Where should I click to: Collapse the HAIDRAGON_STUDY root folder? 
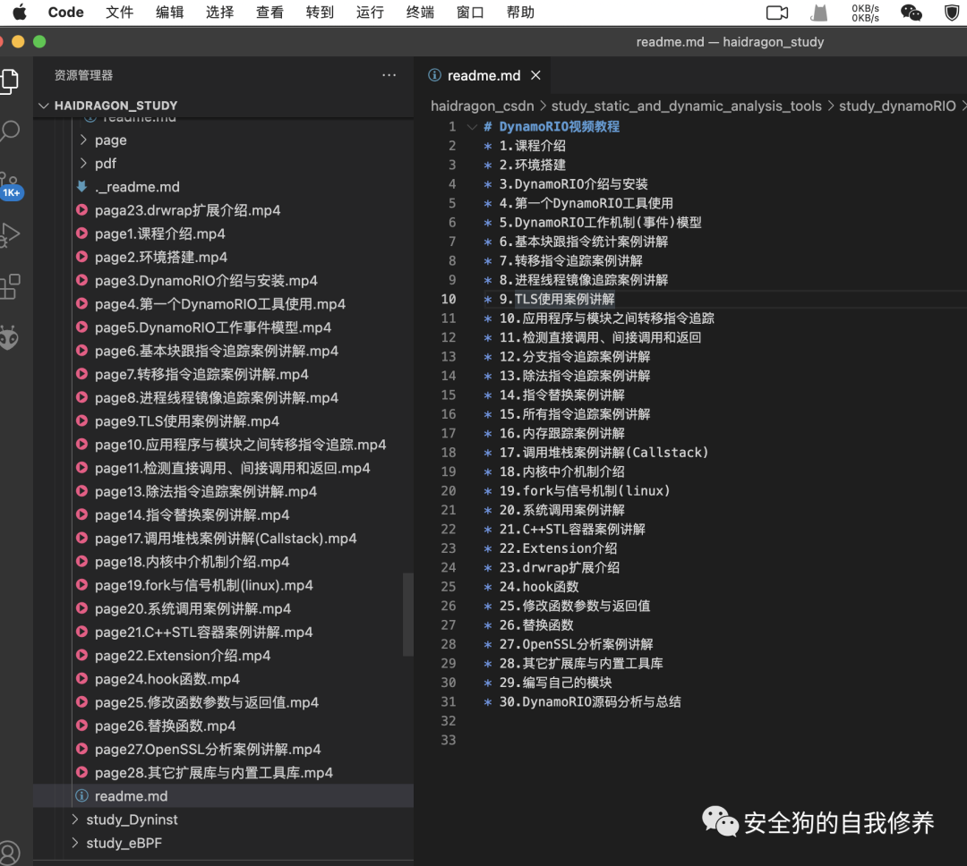tap(43, 106)
